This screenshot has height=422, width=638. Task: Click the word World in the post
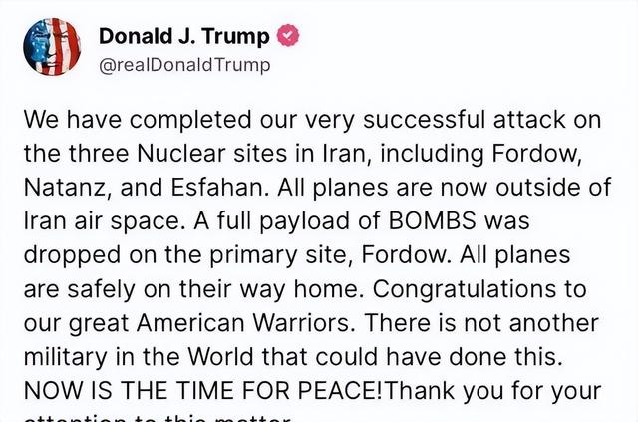click(221, 357)
